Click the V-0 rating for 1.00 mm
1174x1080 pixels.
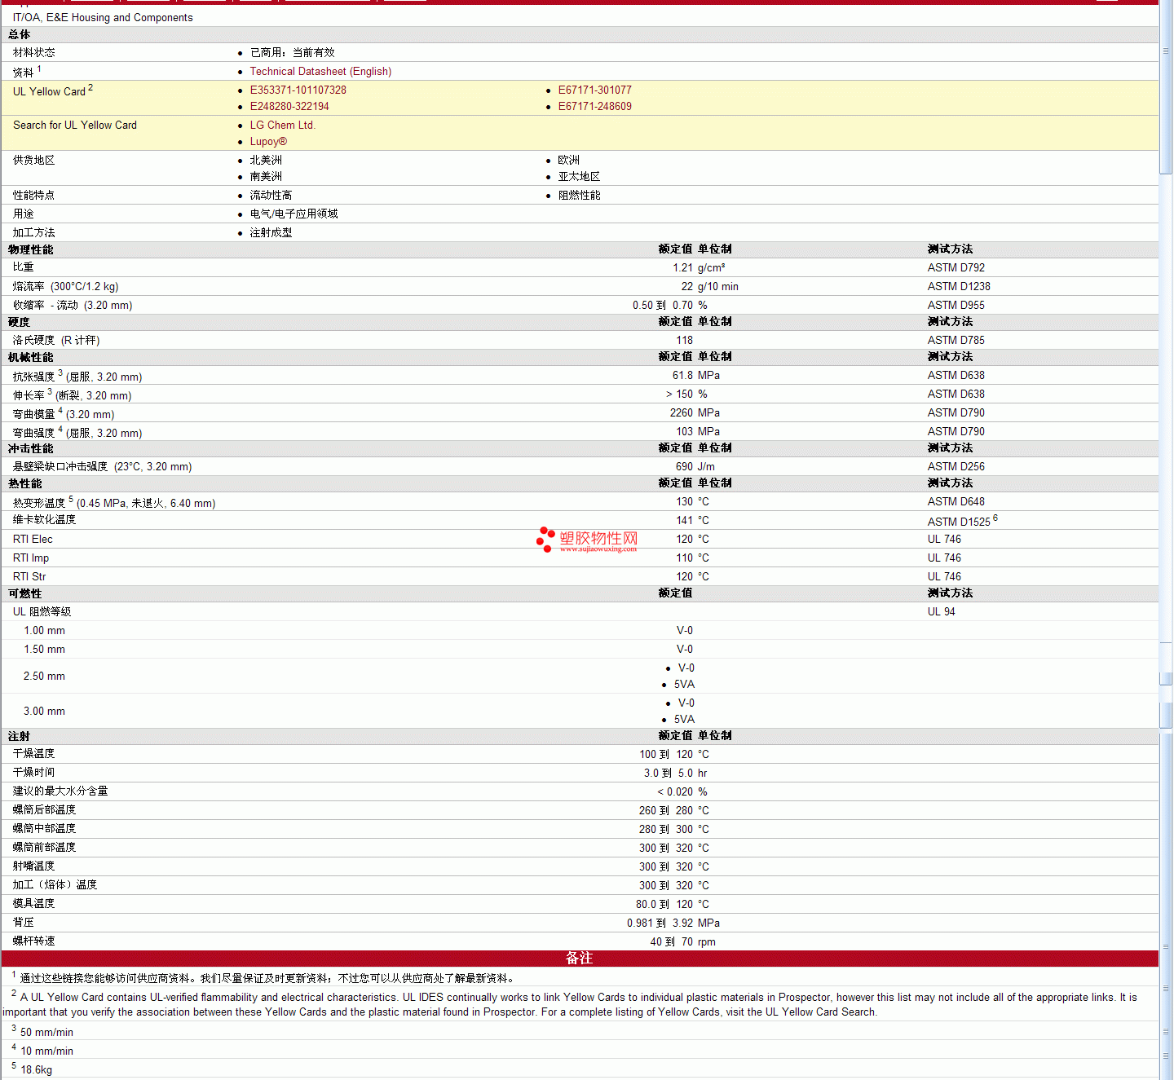(x=685, y=631)
